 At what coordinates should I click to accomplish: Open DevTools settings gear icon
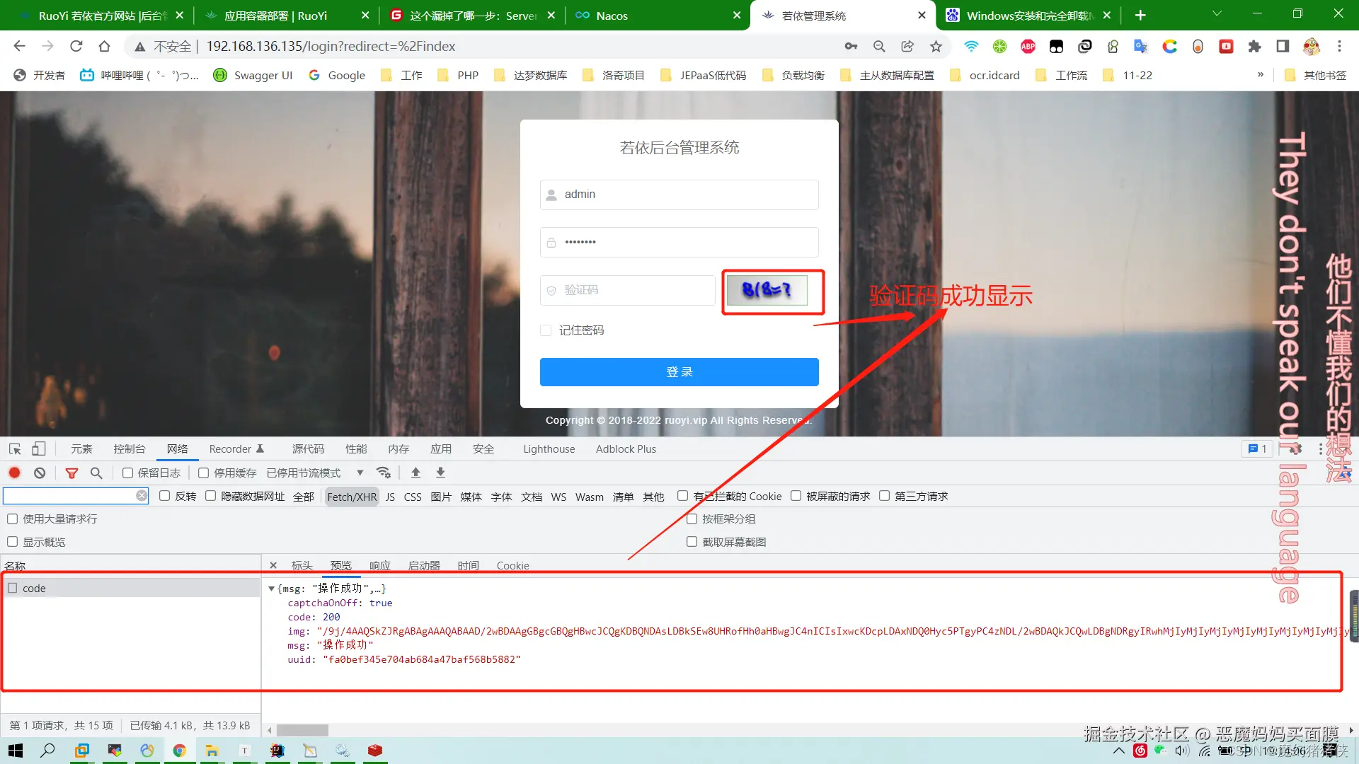coord(1297,448)
